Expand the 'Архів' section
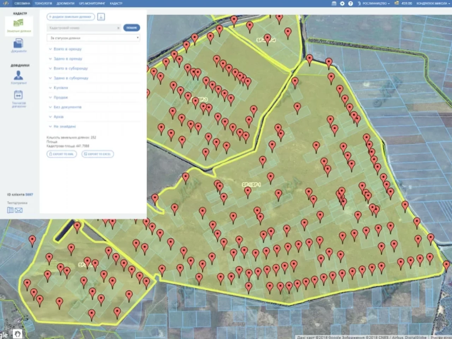Viewport: 452px width, 339px height. point(59,117)
